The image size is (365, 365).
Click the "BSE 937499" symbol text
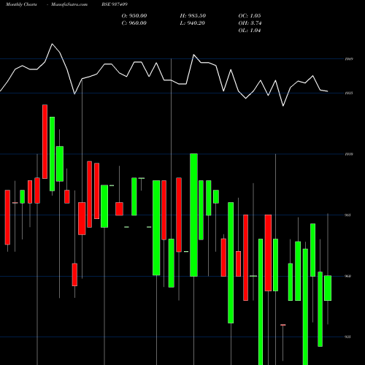[x=115, y=4]
